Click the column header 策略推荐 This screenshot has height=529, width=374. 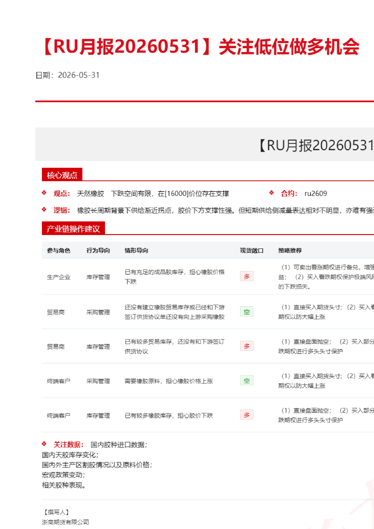pos(290,250)
